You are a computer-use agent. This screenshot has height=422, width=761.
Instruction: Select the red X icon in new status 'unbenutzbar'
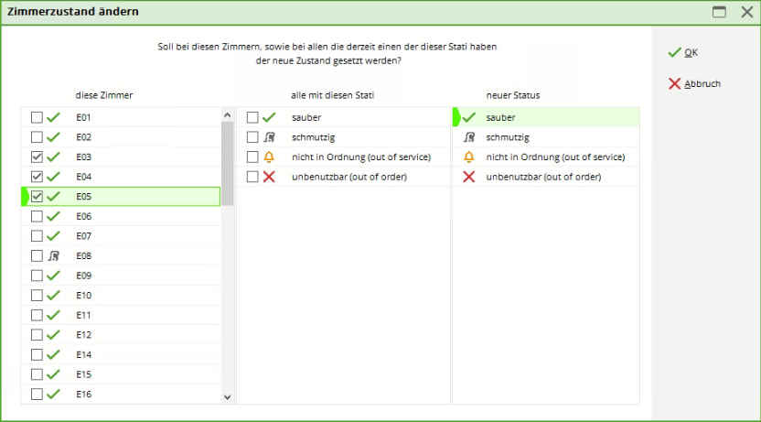(x=469, y=177)
